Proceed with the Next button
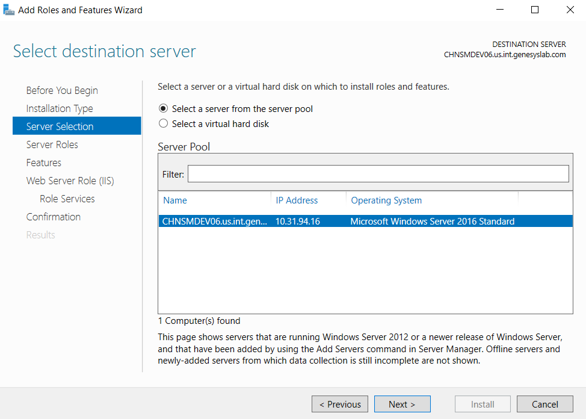The image size is (586, 419). (x=402, y=404)
